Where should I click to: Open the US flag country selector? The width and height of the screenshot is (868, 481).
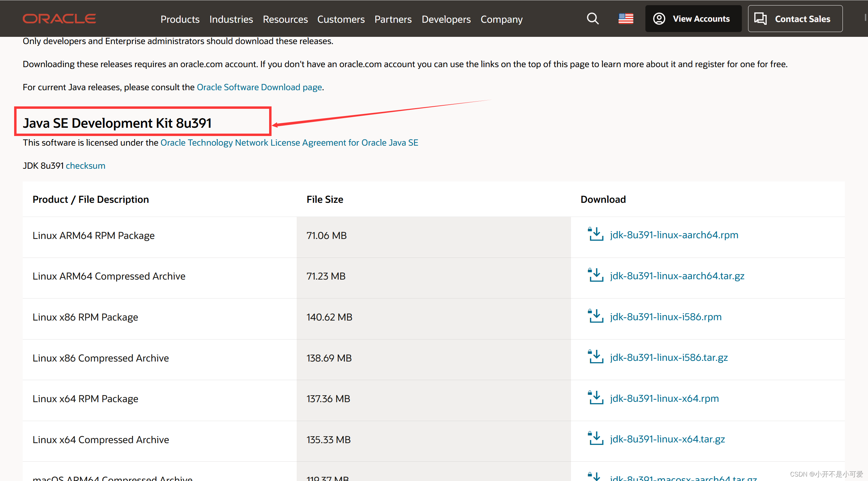tap(626, 19)
